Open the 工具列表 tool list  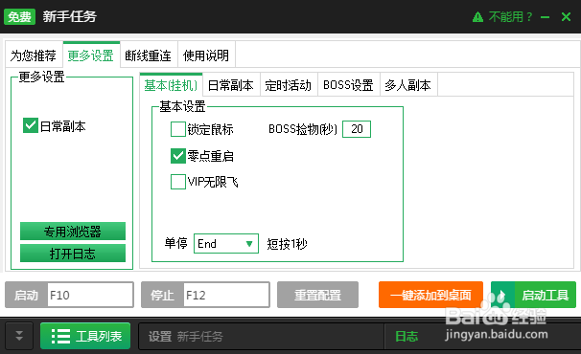85,336
